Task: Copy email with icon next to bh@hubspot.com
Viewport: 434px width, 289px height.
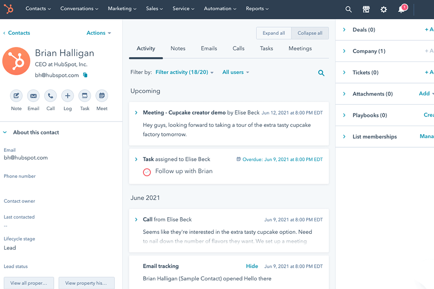Action: click(x=85, y=75)
